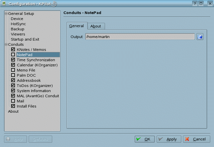Select the Mail conduit label
The height and width of the screenshot is (147, 214).
[x=20, y=101]
